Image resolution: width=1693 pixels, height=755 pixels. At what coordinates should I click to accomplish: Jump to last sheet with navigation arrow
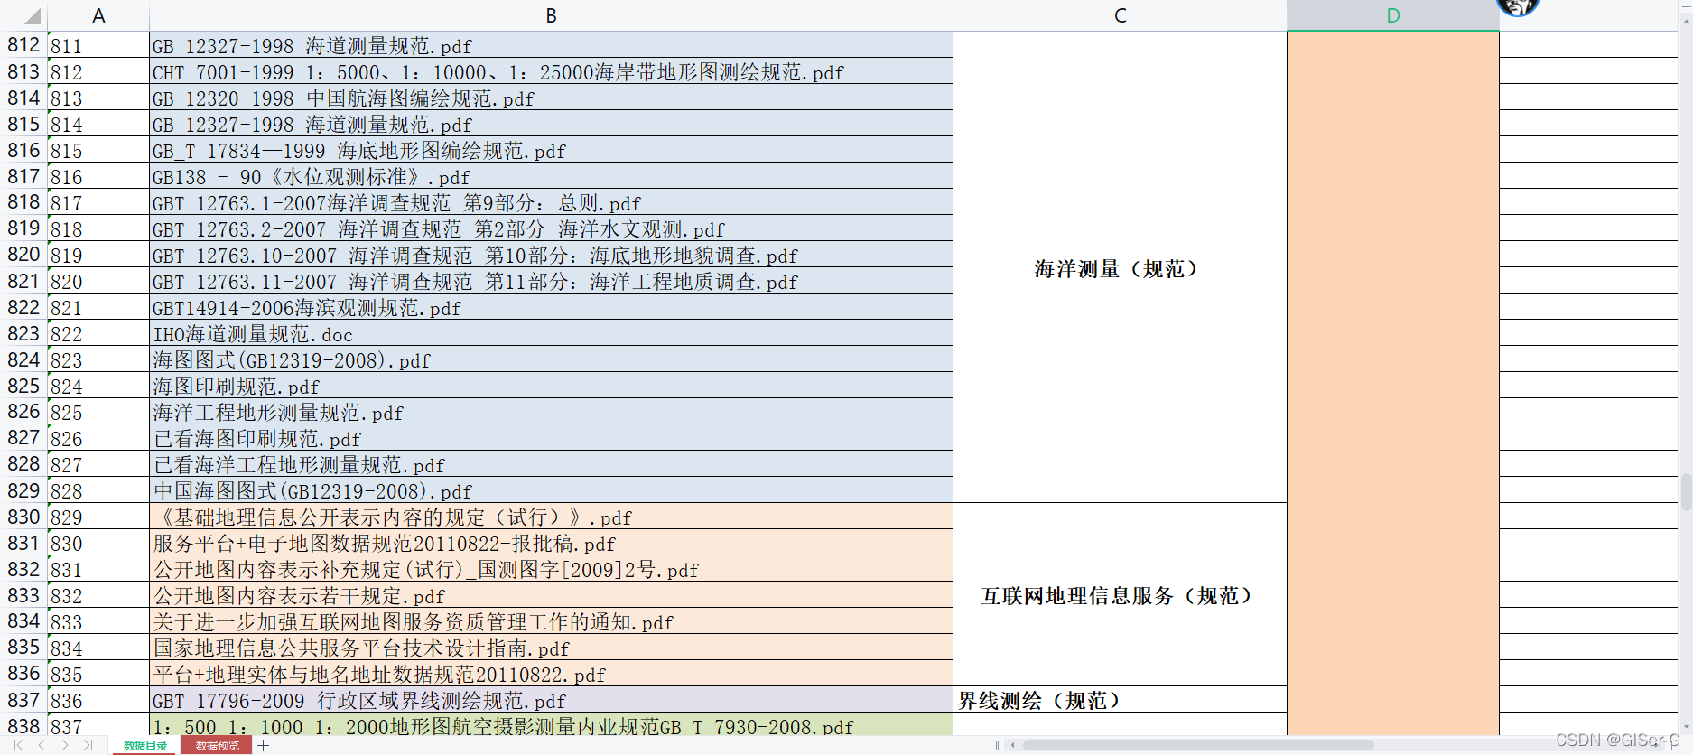point(88,745)
